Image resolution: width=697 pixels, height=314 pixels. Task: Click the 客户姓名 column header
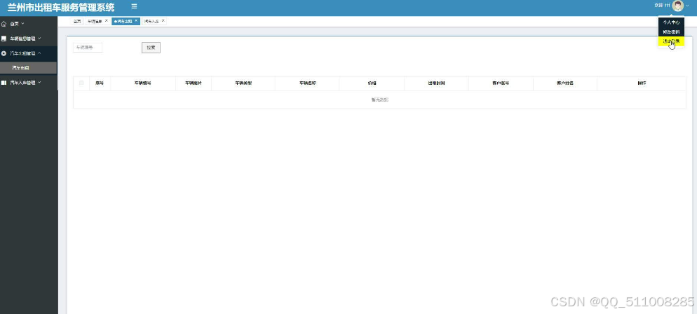coord(565,83)
